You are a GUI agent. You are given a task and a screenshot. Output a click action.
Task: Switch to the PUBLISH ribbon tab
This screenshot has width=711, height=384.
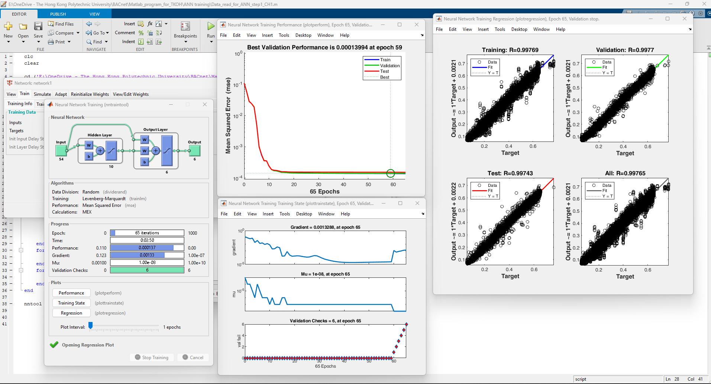tap(58, 14)
